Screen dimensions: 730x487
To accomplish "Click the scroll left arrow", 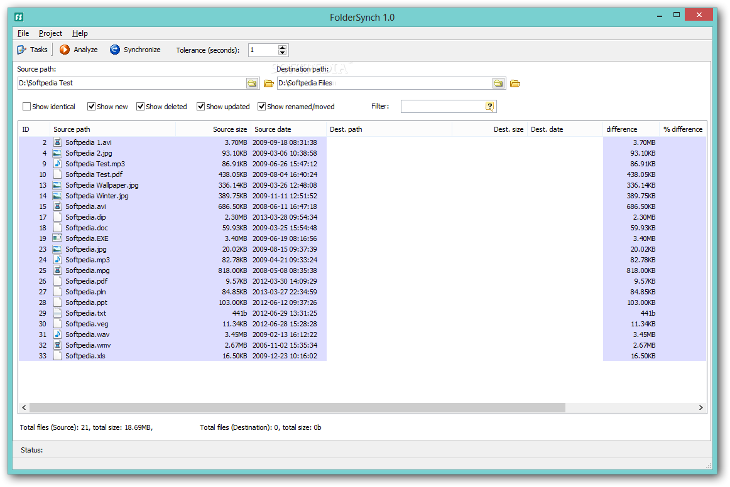I will (x=25, y=407).
